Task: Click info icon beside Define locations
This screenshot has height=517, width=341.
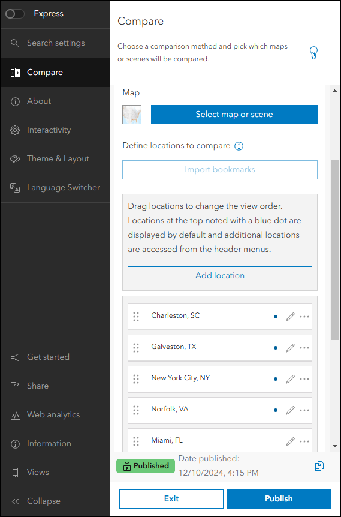Action: point(239,146)
